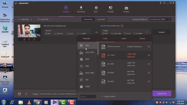The width and height of the screenshot is (187, 105).
Task: Select the AVI format
Action: [87, 80]
